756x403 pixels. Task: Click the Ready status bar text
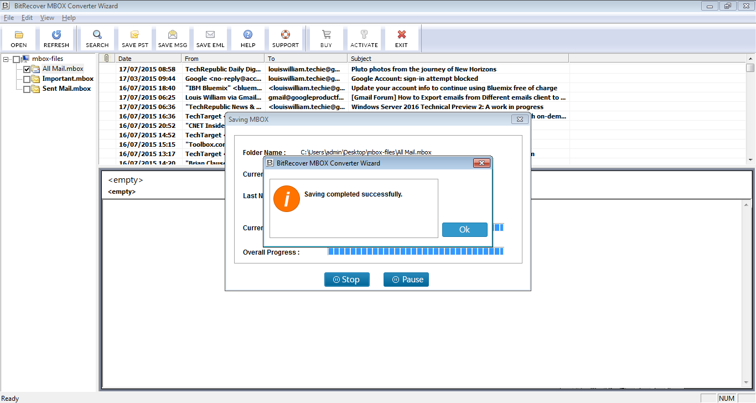click(11, 399)
